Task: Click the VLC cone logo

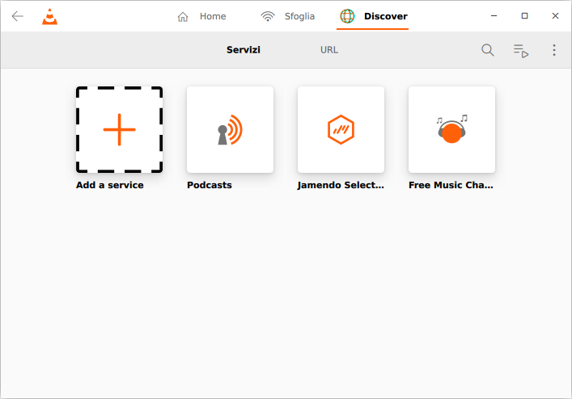Action: [49, 16]
